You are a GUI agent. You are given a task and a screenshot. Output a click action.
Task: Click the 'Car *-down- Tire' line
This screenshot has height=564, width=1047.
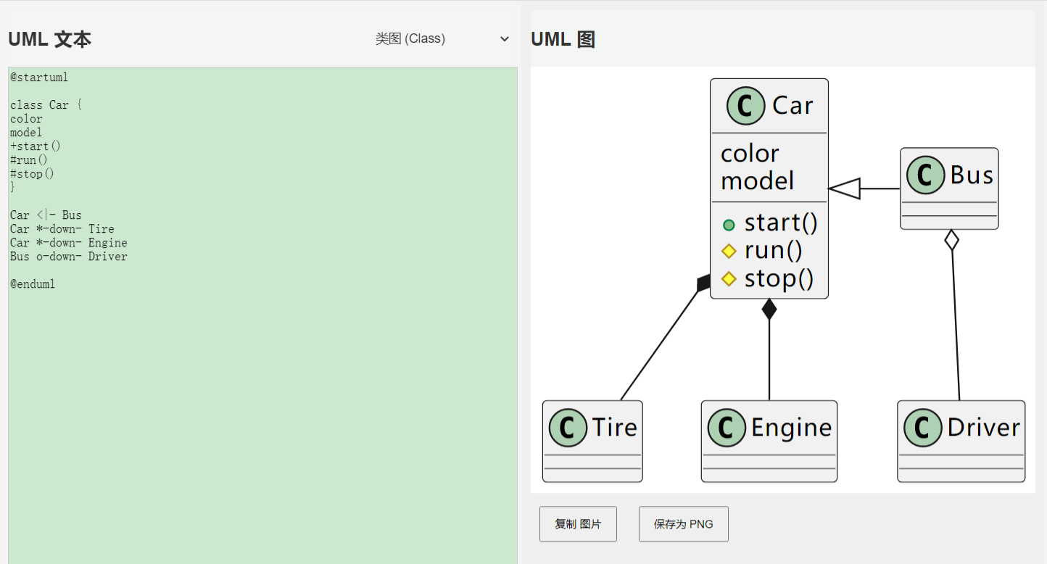pos(62,229)
